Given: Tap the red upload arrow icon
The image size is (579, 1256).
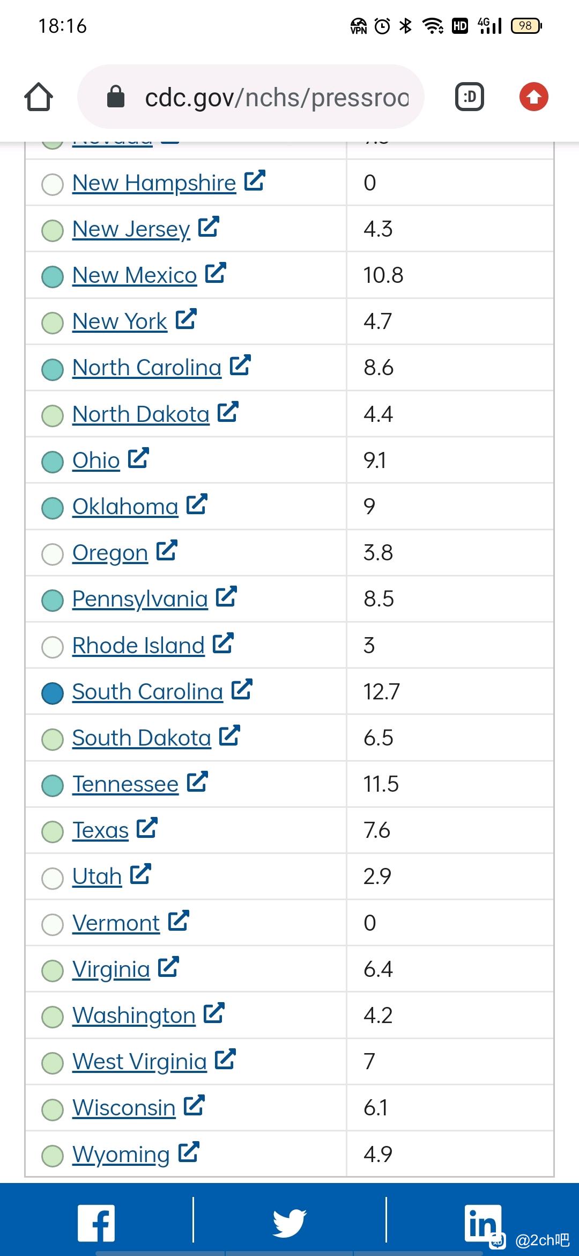Looking at the screenshot, I should tap(533, 97).
